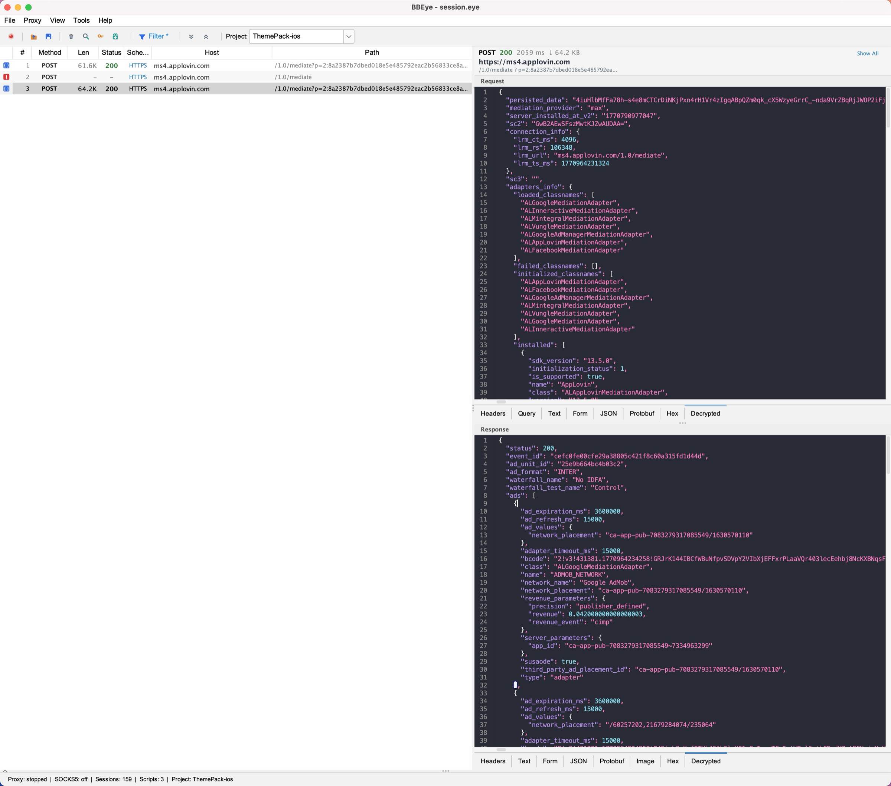Collapse panels using the double up chevron
The height and width of the screenshot is (786, 891).
pyautogui.click(x=206, y=37)
